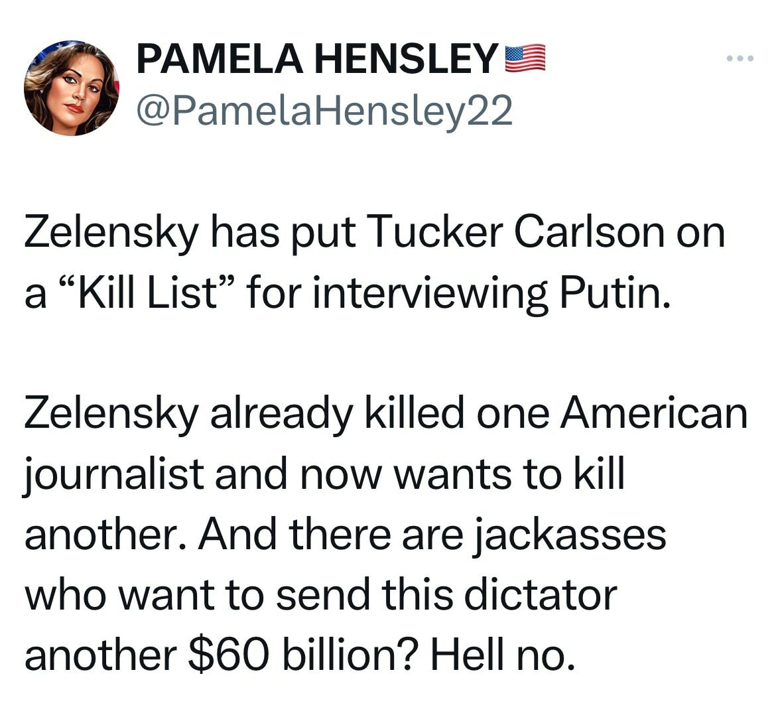Click the @PamelaHensley22 handle
Viewport: 782px width, 723px height.
[x=324, y=111]
